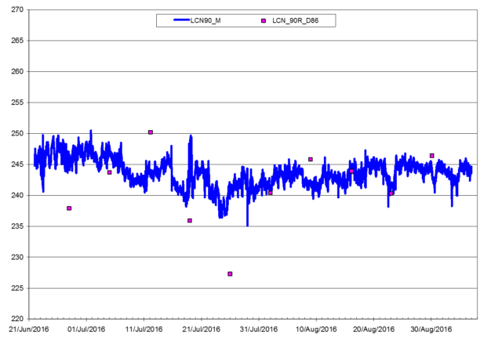Screen dimensions: 502x343
Task: Click y-axis label 245
Action: pyautogui.click(x=17, y=164)
